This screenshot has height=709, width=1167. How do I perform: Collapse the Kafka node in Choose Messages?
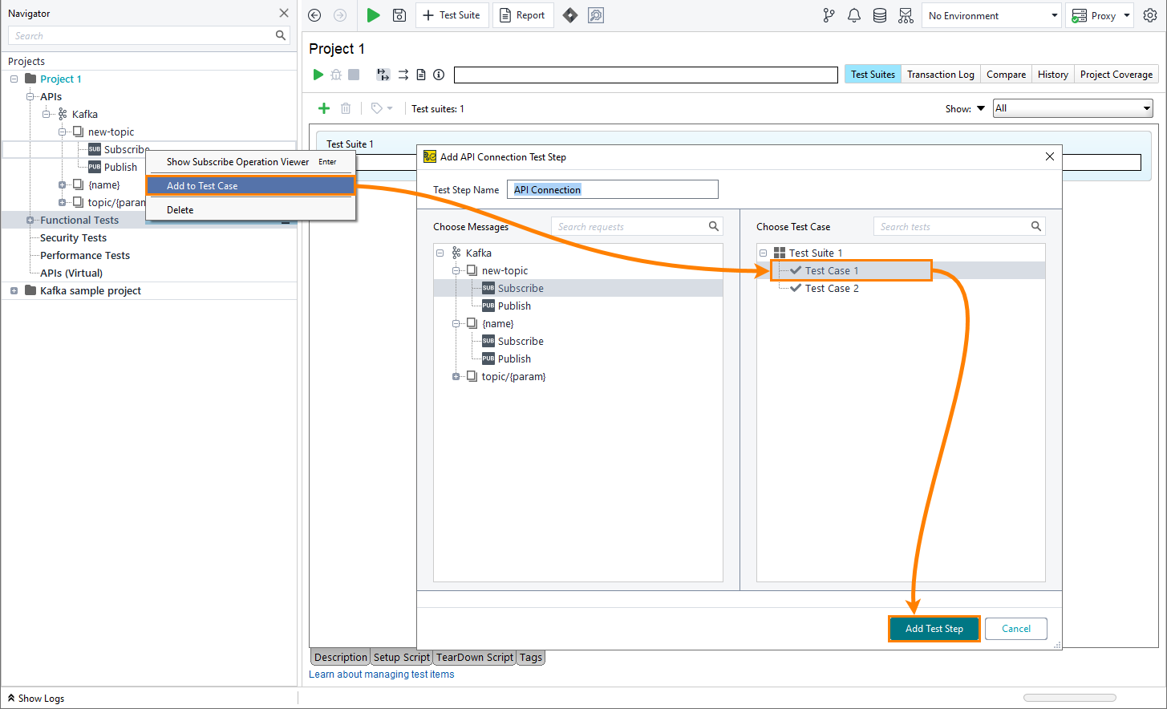tap(440, 252)
